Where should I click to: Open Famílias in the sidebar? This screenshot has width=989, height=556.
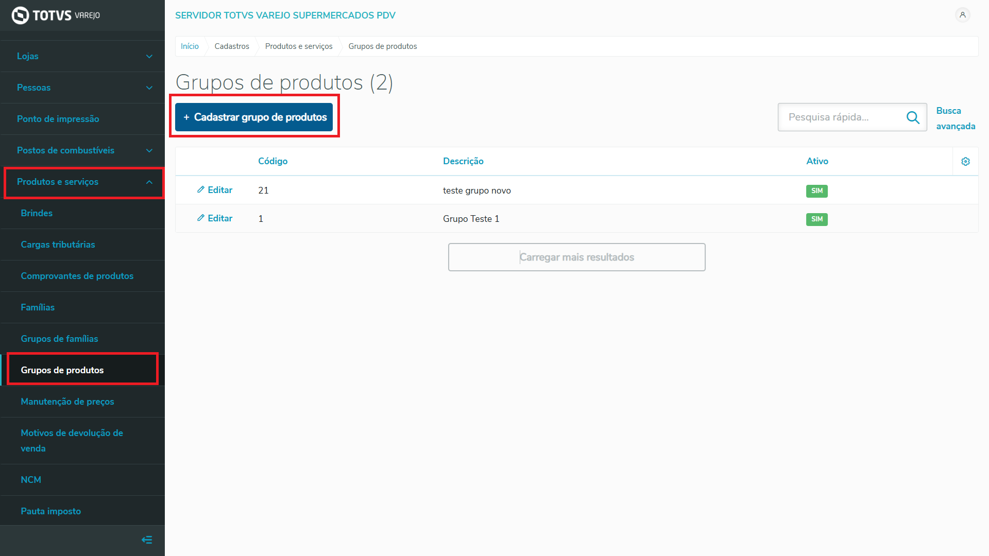click(x=38, y=307)
